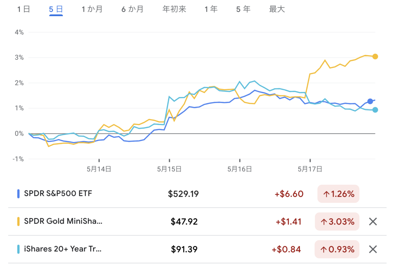
Task: Click the 5月14日 axis date label
Action: point(99,169)
